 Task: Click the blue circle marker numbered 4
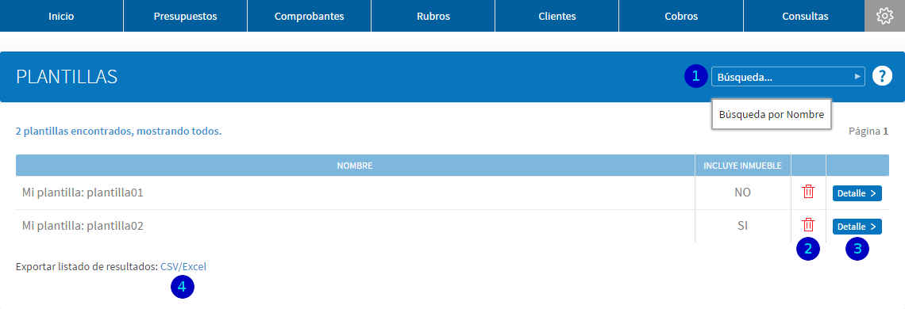183,287
